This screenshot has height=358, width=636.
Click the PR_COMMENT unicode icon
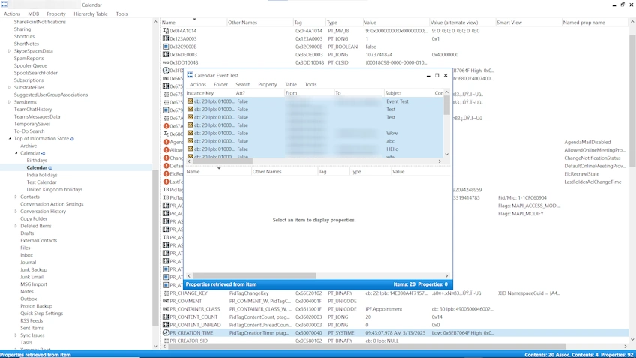(x=166, y=301)
